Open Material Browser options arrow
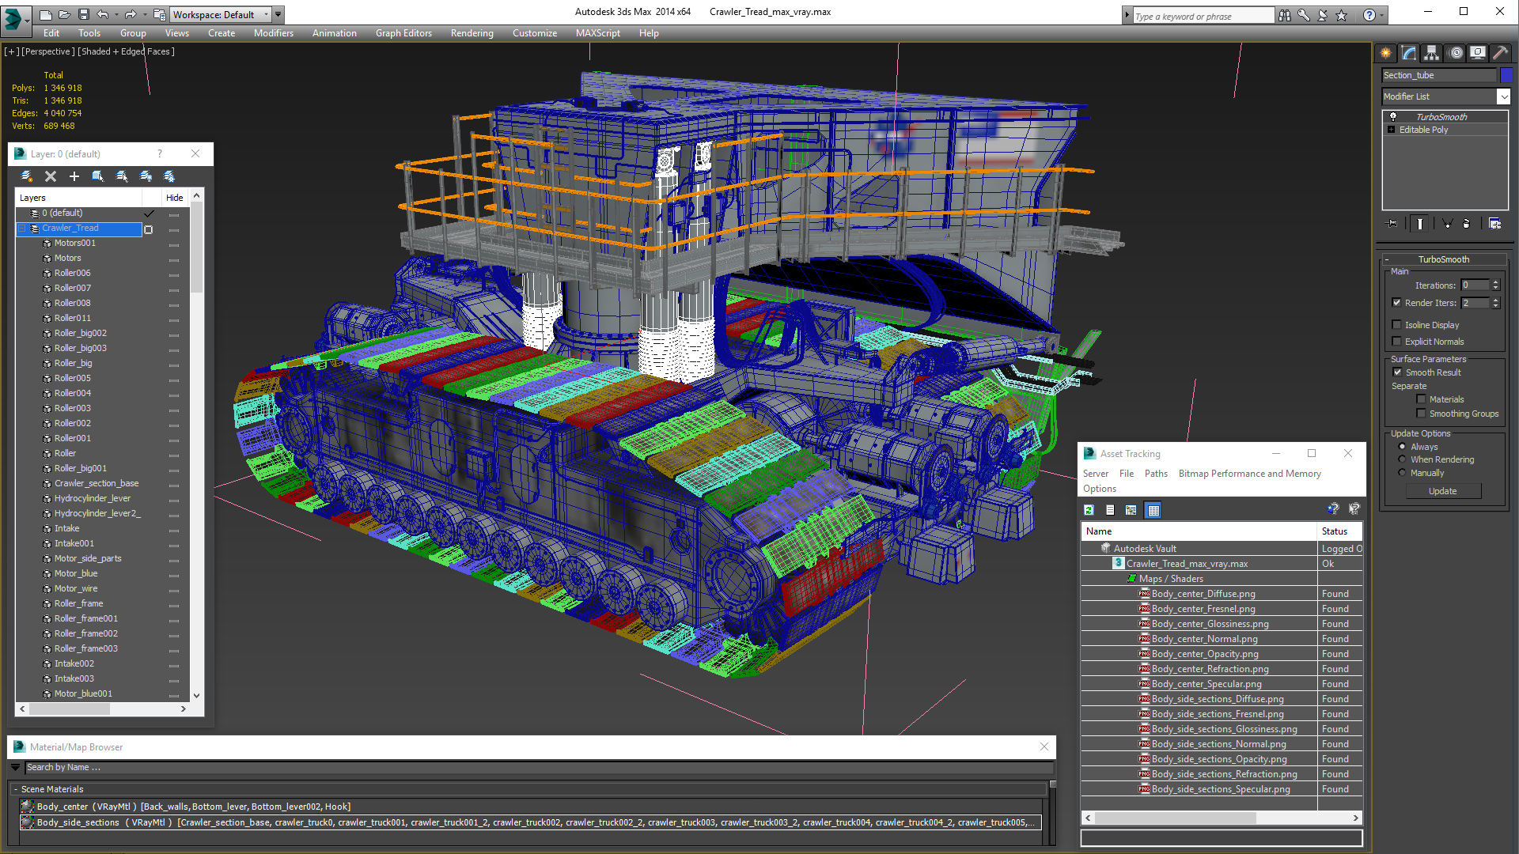 [x=16, y=767]
